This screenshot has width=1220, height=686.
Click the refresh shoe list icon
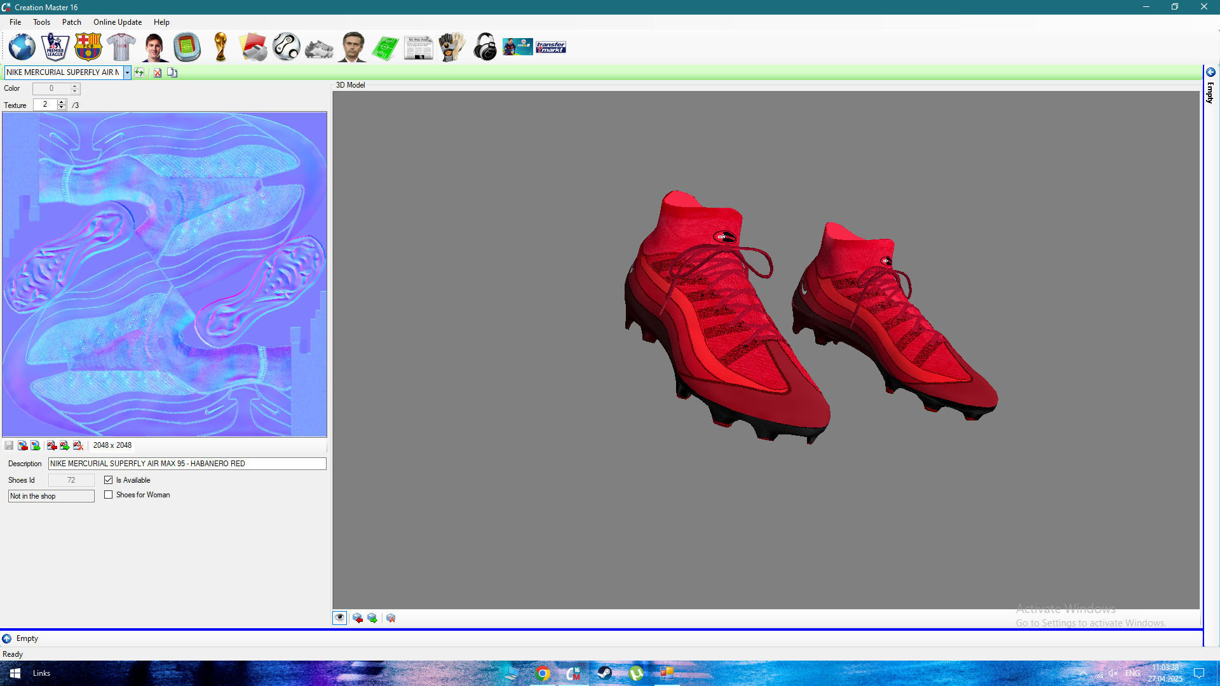tap(139, 72)
